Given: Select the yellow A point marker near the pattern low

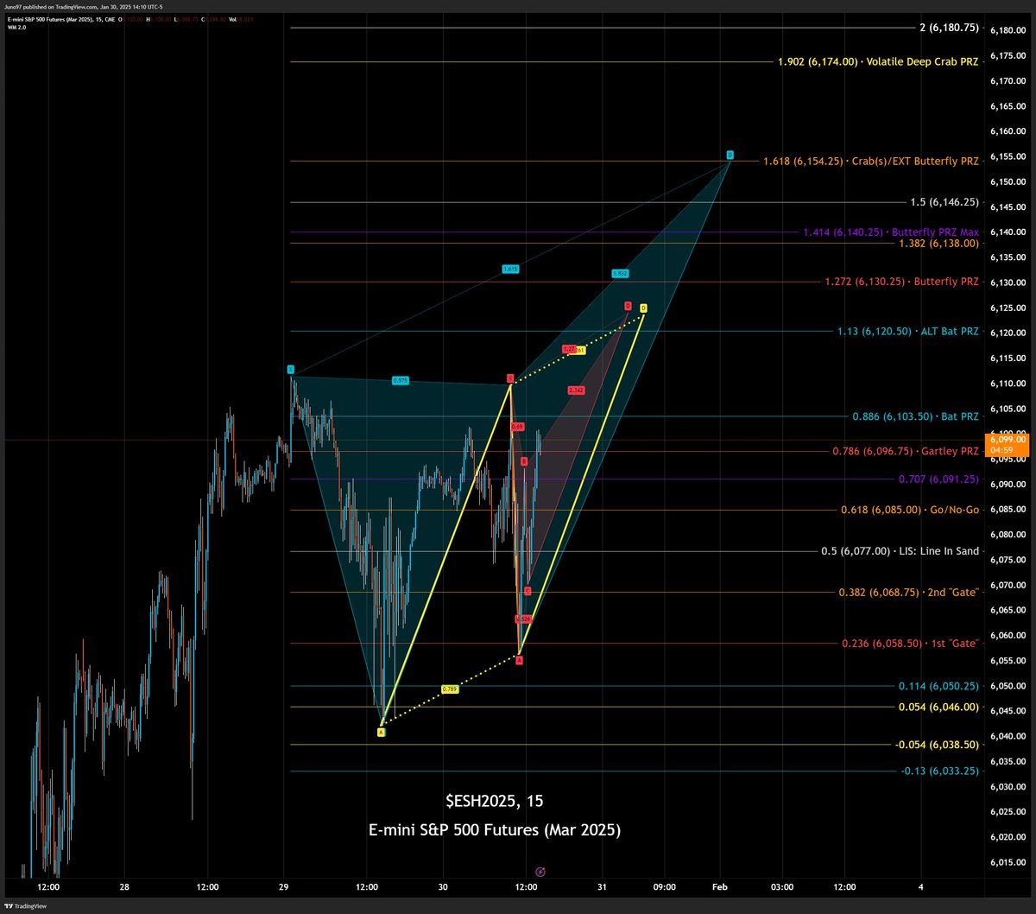Looking at the screenshot, I should click(380, 732).
